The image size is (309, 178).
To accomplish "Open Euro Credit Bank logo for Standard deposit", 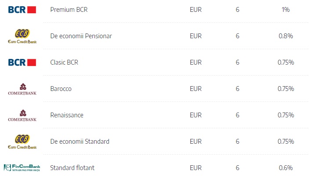I will coord(22,142).
